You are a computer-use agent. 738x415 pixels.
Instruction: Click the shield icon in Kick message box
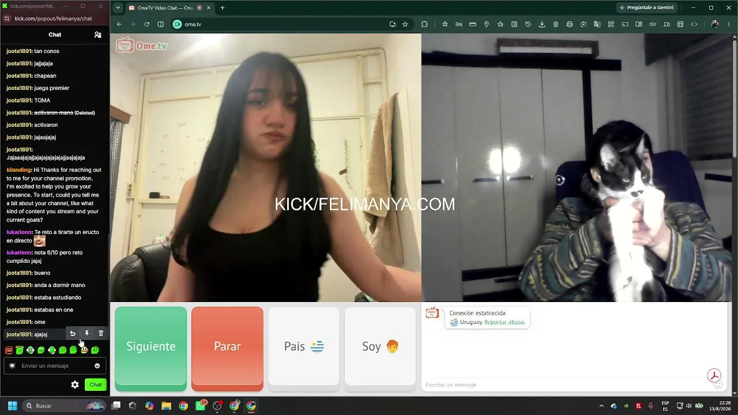[x=12, y=365]
